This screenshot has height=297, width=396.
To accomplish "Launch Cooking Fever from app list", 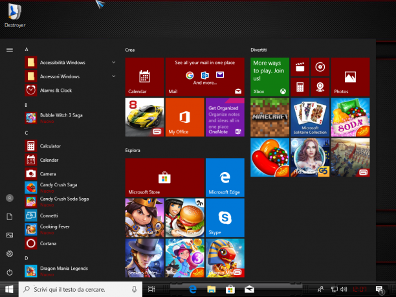I will 71,229.
